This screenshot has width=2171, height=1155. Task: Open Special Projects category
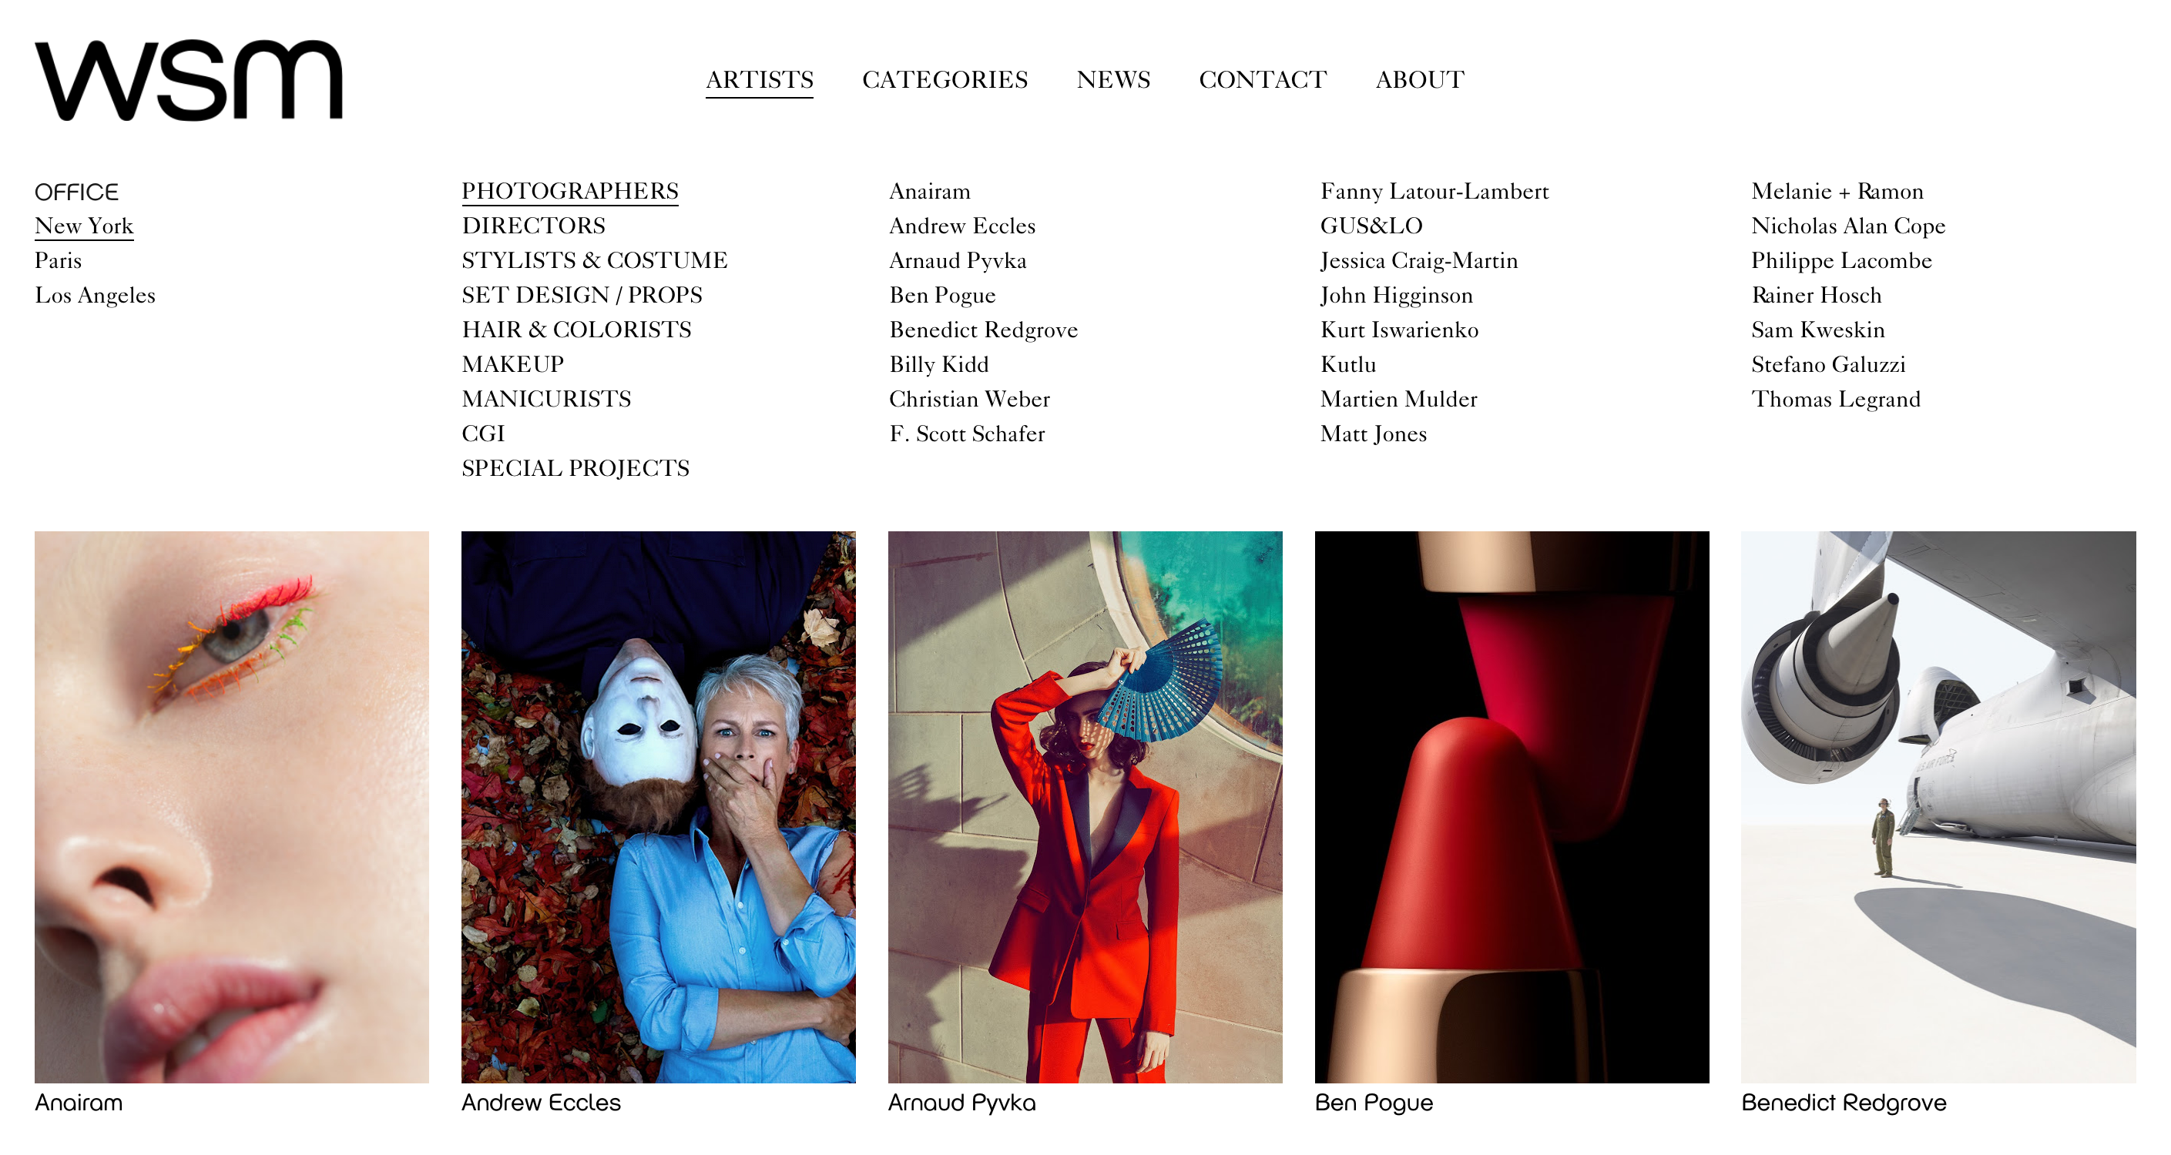coord(575,467)
